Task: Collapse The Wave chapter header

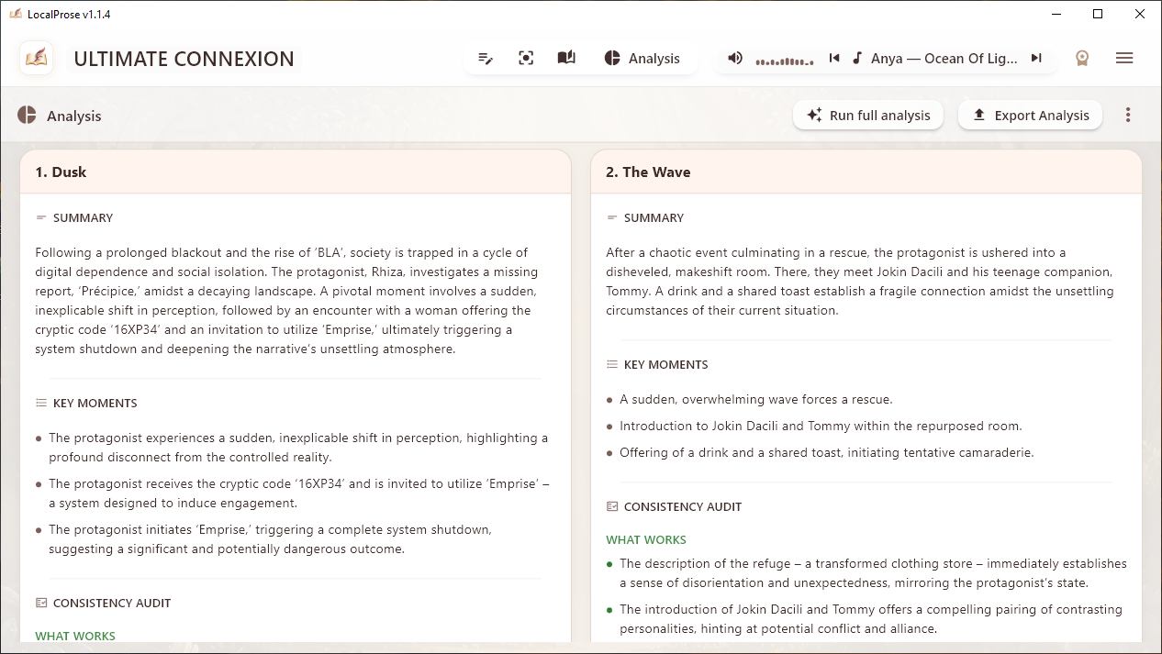Action: [866, 172]
